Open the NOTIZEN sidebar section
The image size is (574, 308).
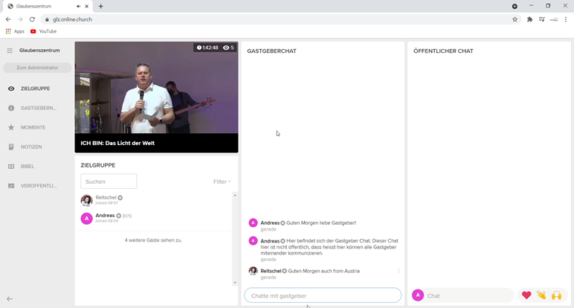click(x=31, y=147)
